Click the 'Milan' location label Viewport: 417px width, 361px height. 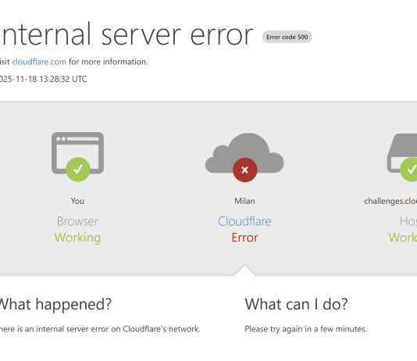[x=244, y=201]
